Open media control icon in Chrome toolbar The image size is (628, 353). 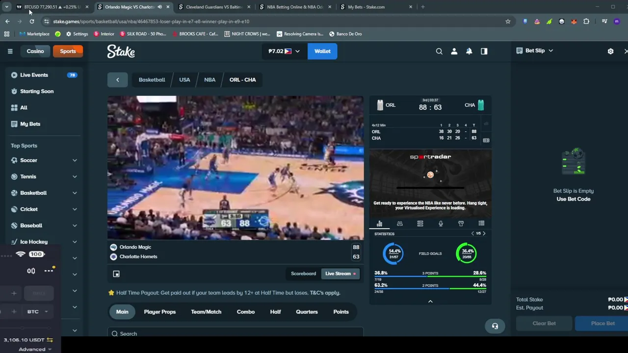click(x=604, y=22)
